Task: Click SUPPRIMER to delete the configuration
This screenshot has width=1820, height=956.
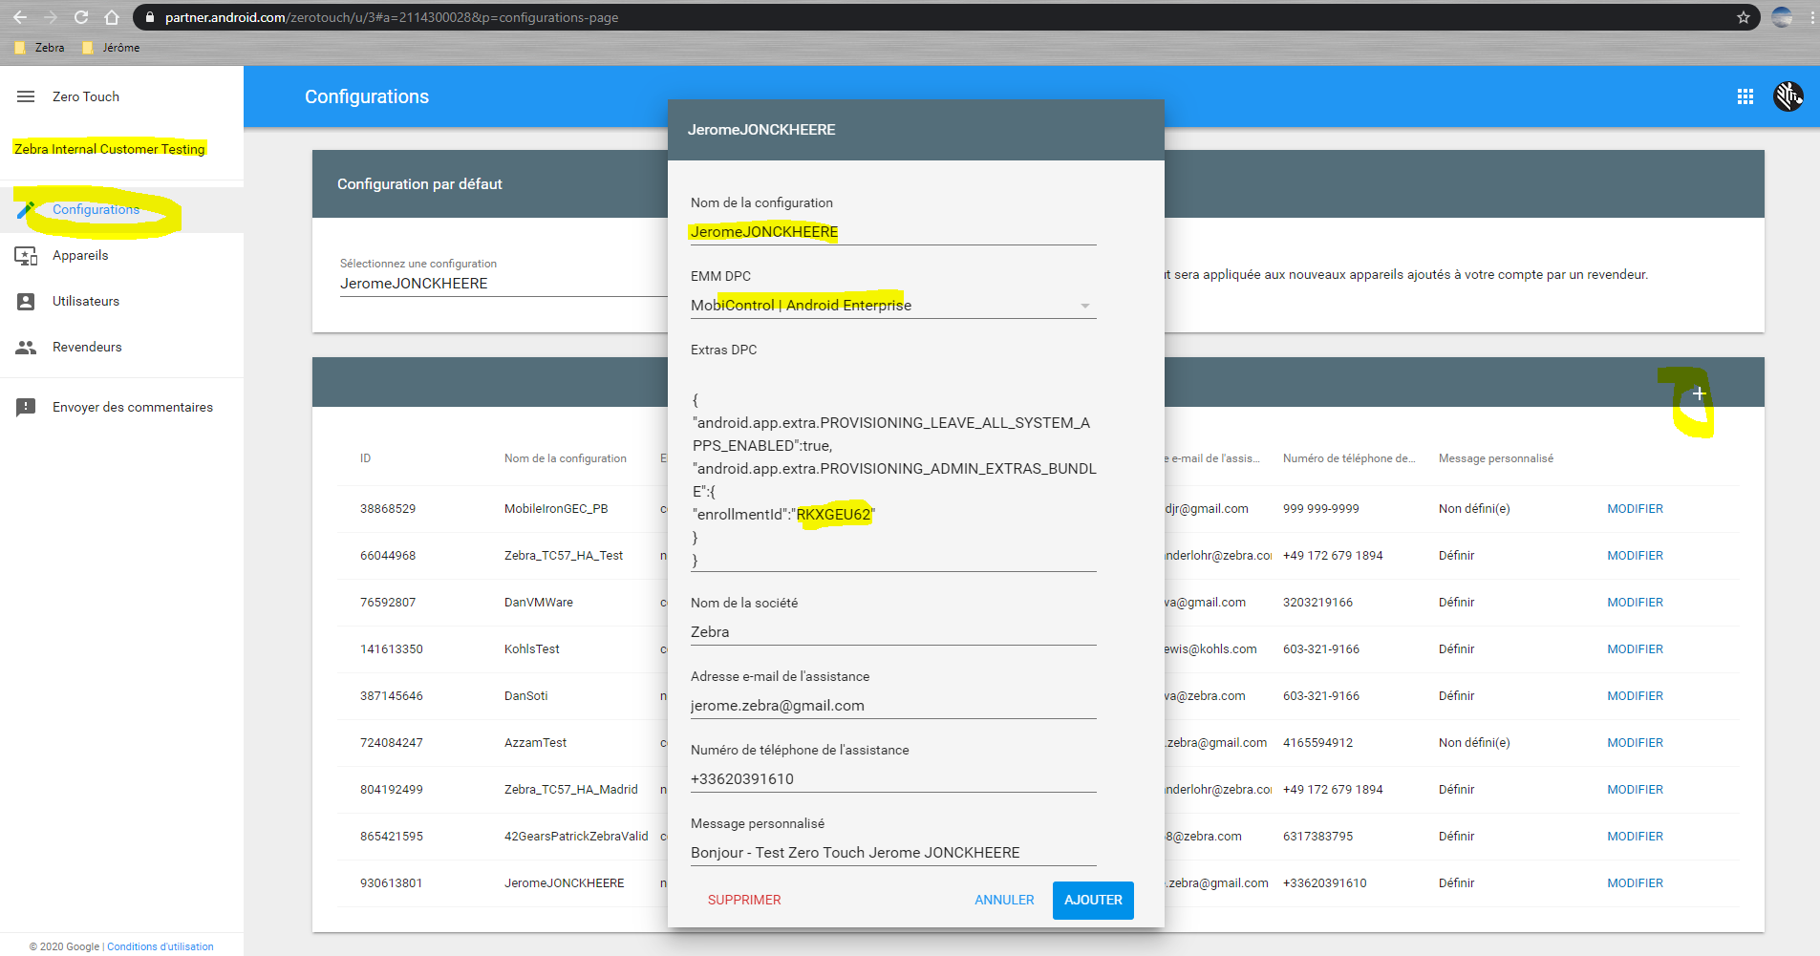Action: 743,900
